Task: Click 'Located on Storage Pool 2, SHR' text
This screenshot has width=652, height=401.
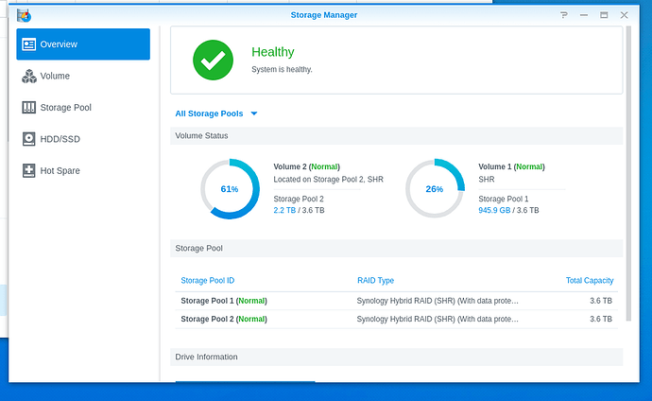Action: coord(328,180)
